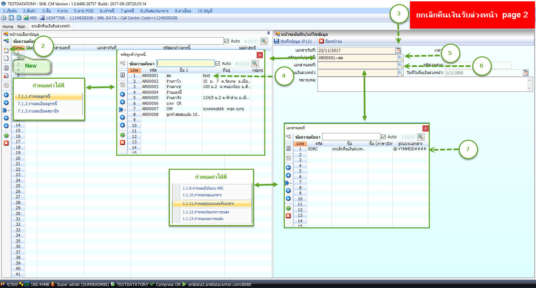
Task: Open lookup beside the advance payment field
Action: [x=401, y=72]
